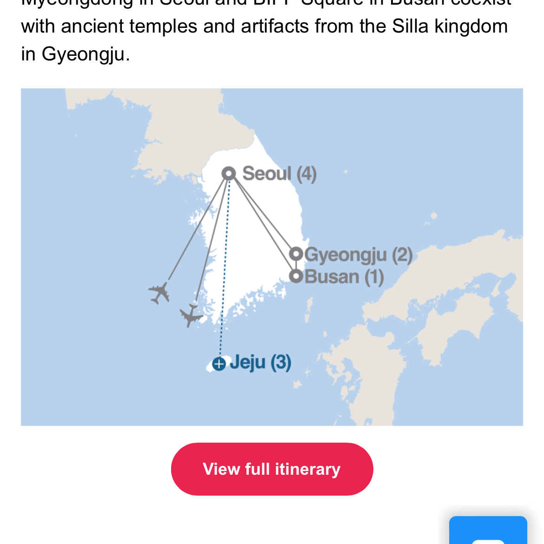The width and height of the screenshot is (544, 544).
Task: Click the blue Jeju plus marker
Action: (x=219, y=364)
